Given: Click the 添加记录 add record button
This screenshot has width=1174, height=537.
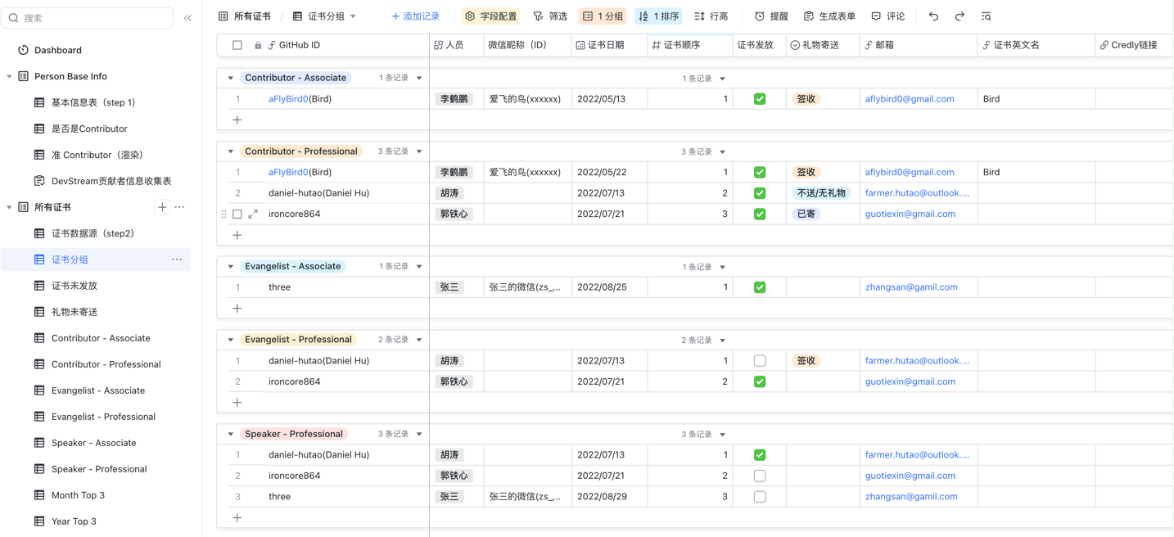Looking at the screenshot, I should 415,16.
